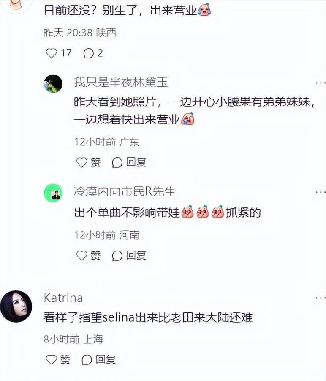Click reply bubble icon under Katrina's comment
The height and width of the screenshot is (381, 326).
[87, 359]
